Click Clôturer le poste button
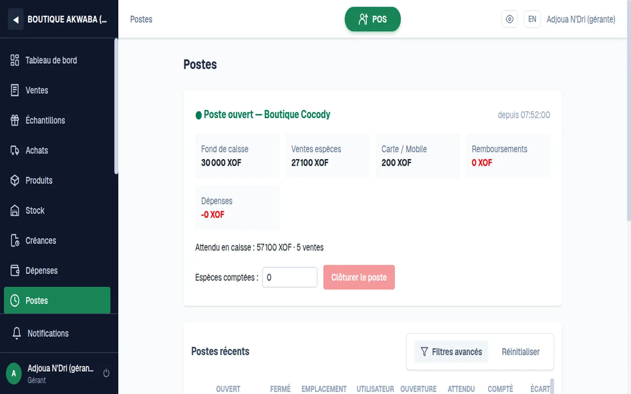This screenshot has width=631, height=394. point(359,278)
